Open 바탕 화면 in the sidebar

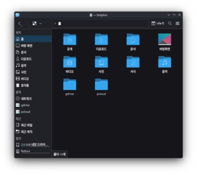click(x=33, y=46)
